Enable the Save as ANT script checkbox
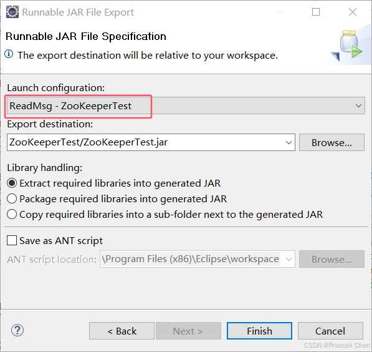 pos(12,240)
